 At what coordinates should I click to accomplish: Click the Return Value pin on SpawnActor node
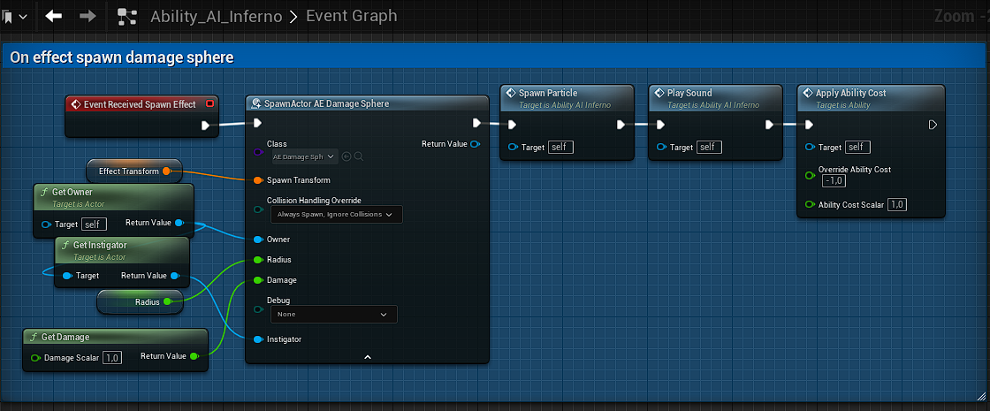(x=476, y=144)
